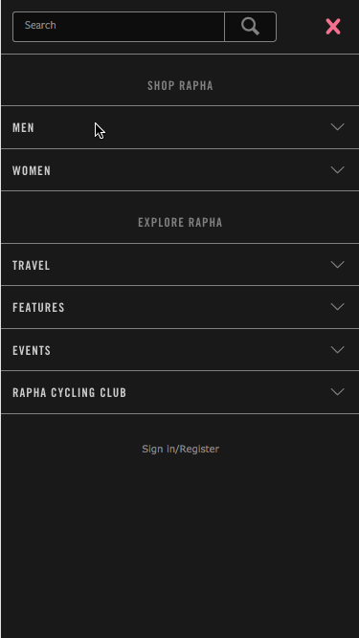Expand the MEN section chevron

[x=337, y=127]
